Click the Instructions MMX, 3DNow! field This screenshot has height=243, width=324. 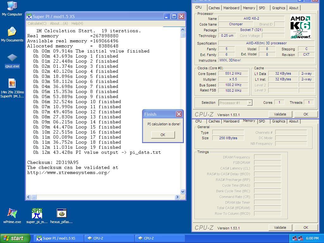(x=266, y=60)
